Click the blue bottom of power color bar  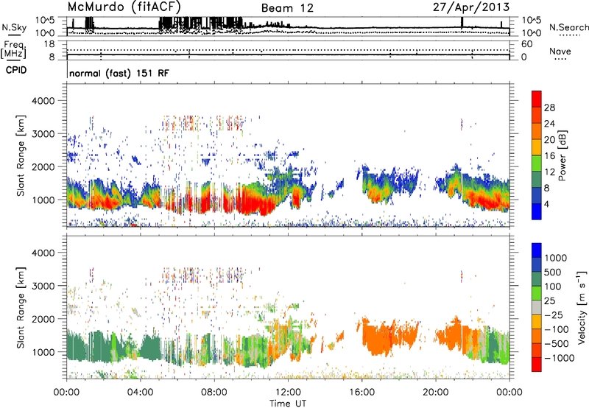pyautogui.click(x=537, y=211)
